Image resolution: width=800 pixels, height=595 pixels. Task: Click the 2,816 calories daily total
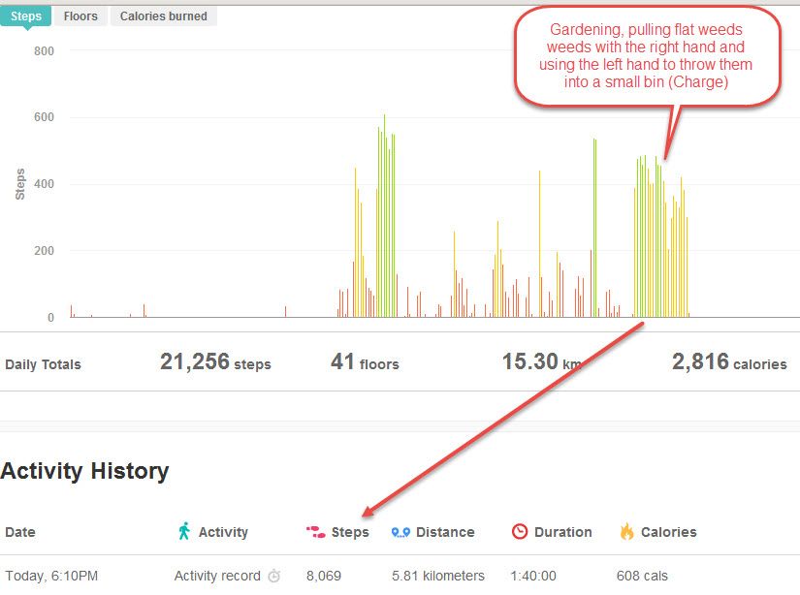pyautogui.click(x=729, y=362)
